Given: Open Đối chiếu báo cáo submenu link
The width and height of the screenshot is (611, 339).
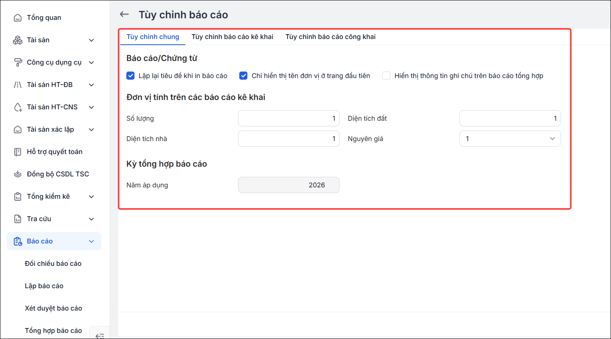Looking at the screenshot, I should 53,263.
